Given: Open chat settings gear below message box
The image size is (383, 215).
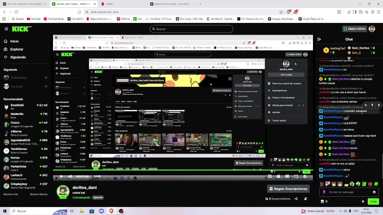Looking at the screenshot, I should tap(363, 202).
